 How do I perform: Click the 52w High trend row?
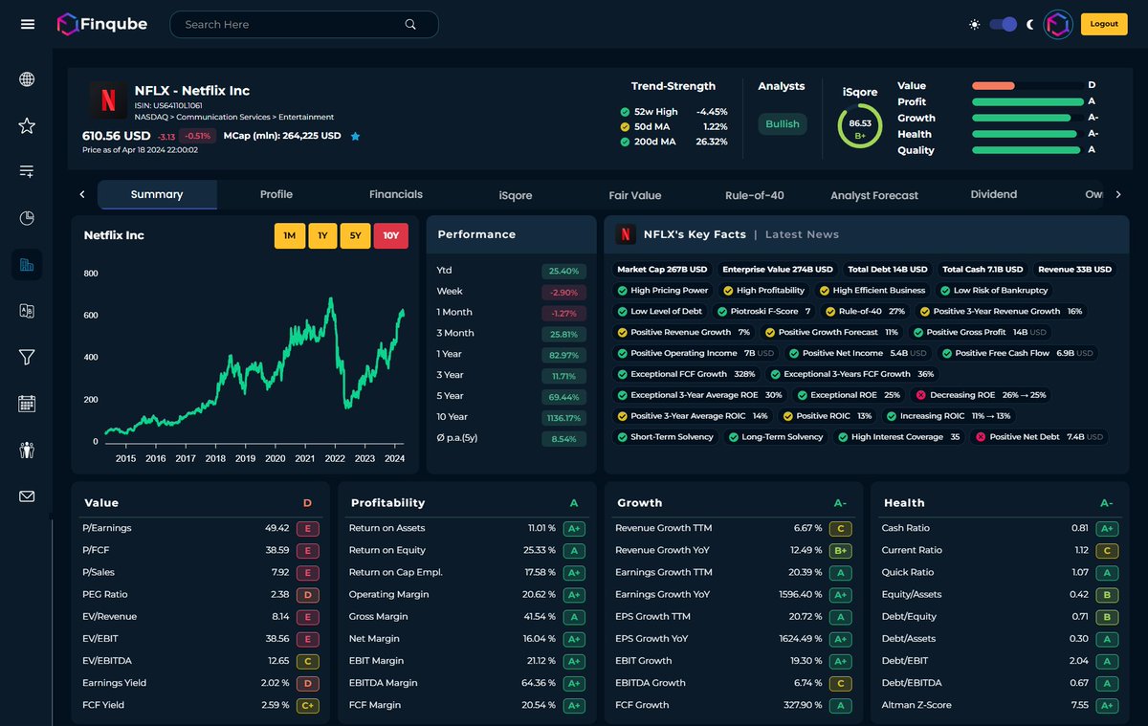pos(673,111)
